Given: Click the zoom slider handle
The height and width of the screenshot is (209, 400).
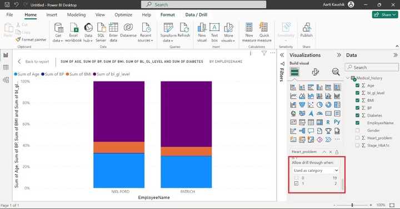Looking at the screenshot, I should (x=352, y=205).
